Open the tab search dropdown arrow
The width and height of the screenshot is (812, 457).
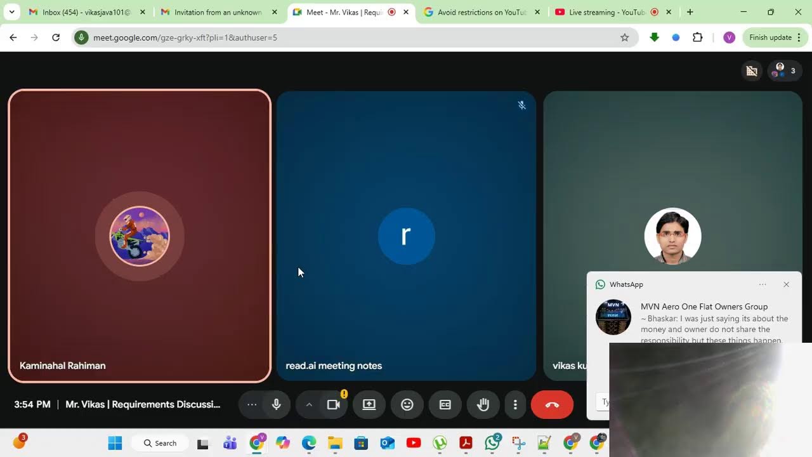pos(11,12)
